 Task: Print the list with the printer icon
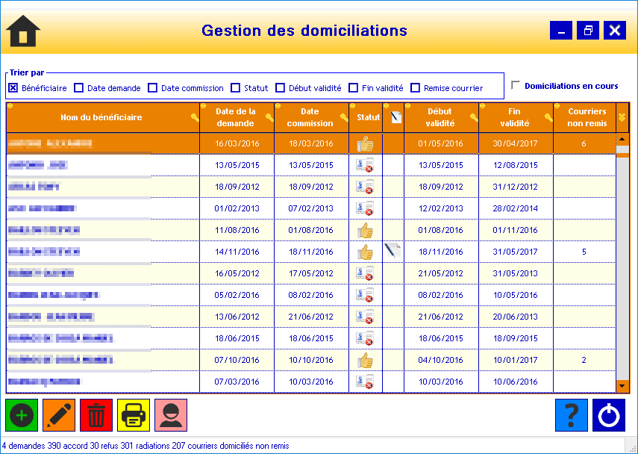pyautogui.click(x=134, y=415)
